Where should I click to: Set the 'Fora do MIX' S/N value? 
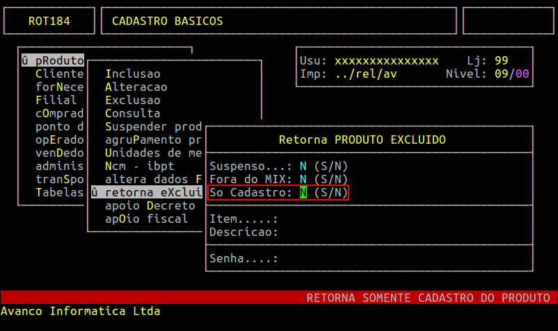pyautogui.click(x=303, y=179)
